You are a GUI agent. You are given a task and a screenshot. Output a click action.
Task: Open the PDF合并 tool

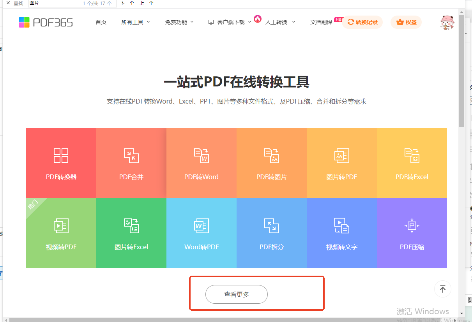(x=131, y=163)
